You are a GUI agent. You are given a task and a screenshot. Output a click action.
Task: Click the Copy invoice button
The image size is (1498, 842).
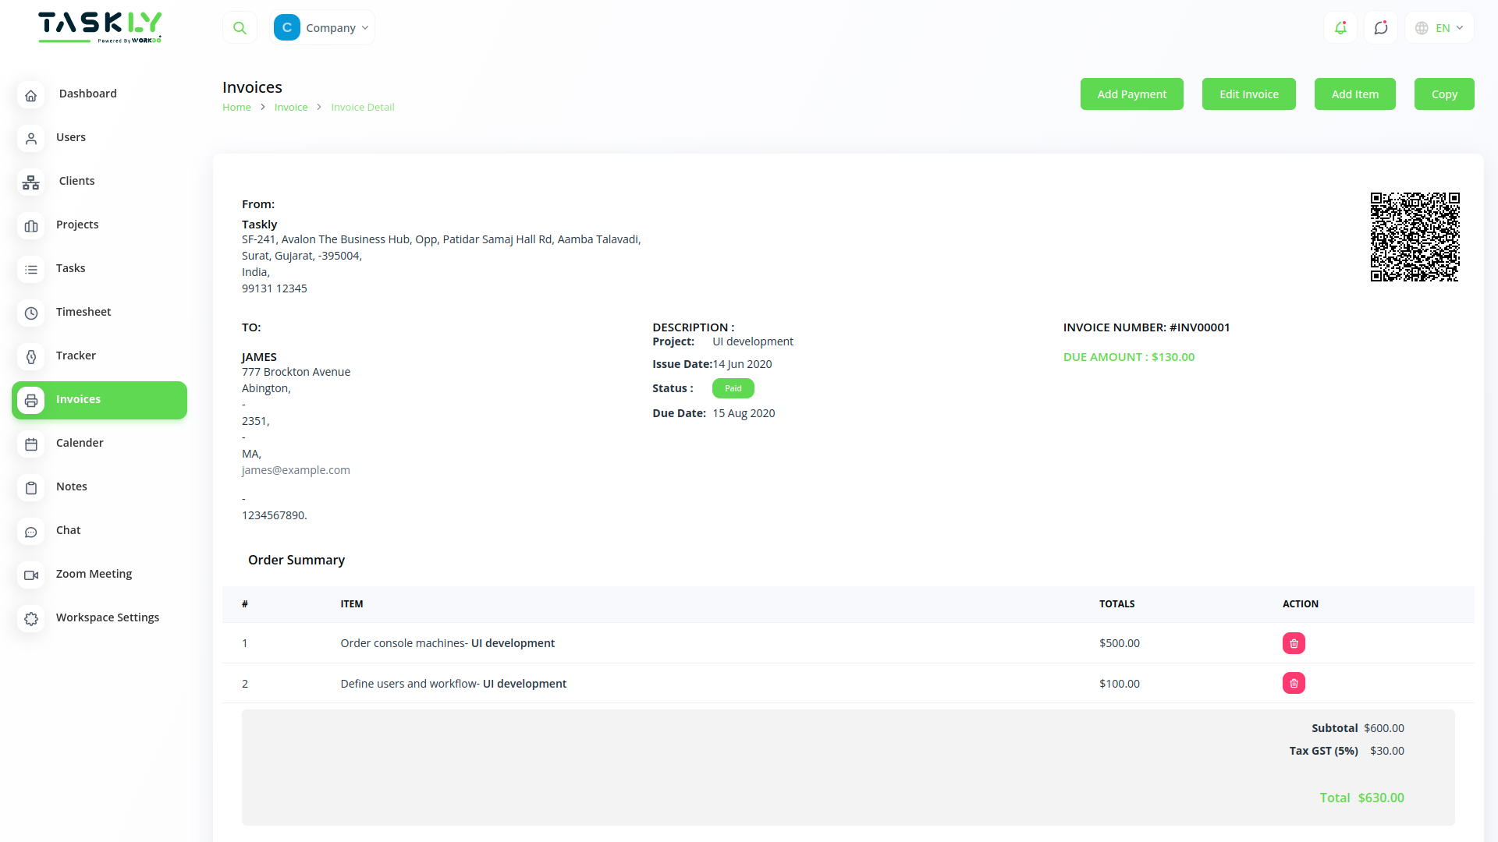point(1443,94)
